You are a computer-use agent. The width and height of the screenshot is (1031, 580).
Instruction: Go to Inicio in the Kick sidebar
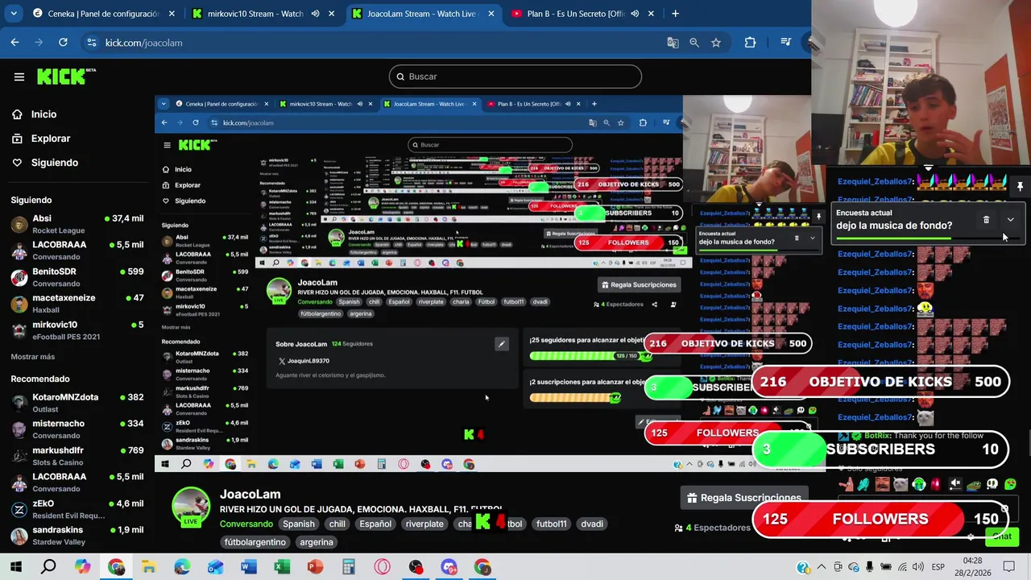pos(35,114)
